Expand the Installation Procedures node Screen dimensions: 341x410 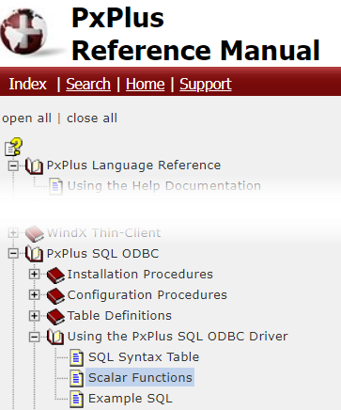[34, 275]
